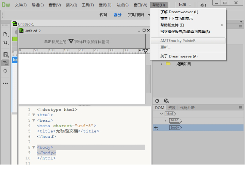
Task: Open the 插入(I) menu
Action: coord(71,5)
